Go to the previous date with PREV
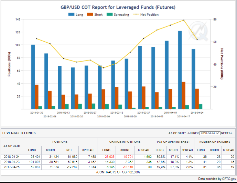 (193, 133)
